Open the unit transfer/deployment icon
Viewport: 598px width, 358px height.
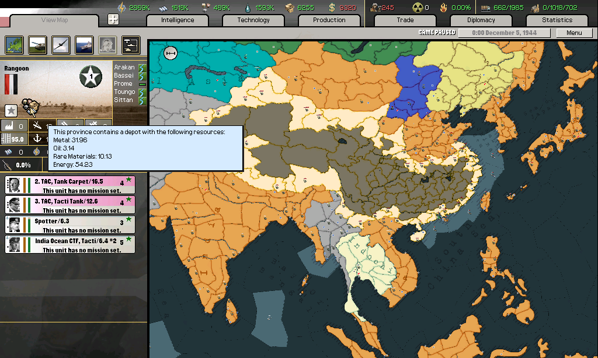130,44
